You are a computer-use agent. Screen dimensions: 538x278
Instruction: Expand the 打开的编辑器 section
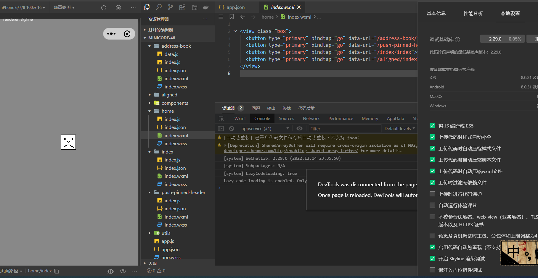coord(178,30)
